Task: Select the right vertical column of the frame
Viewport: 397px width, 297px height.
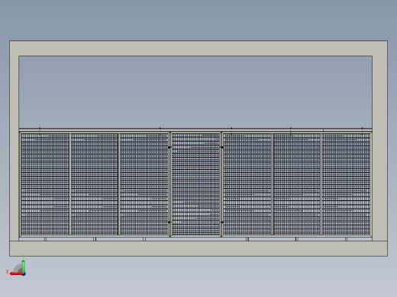Action: pos(380,148)
